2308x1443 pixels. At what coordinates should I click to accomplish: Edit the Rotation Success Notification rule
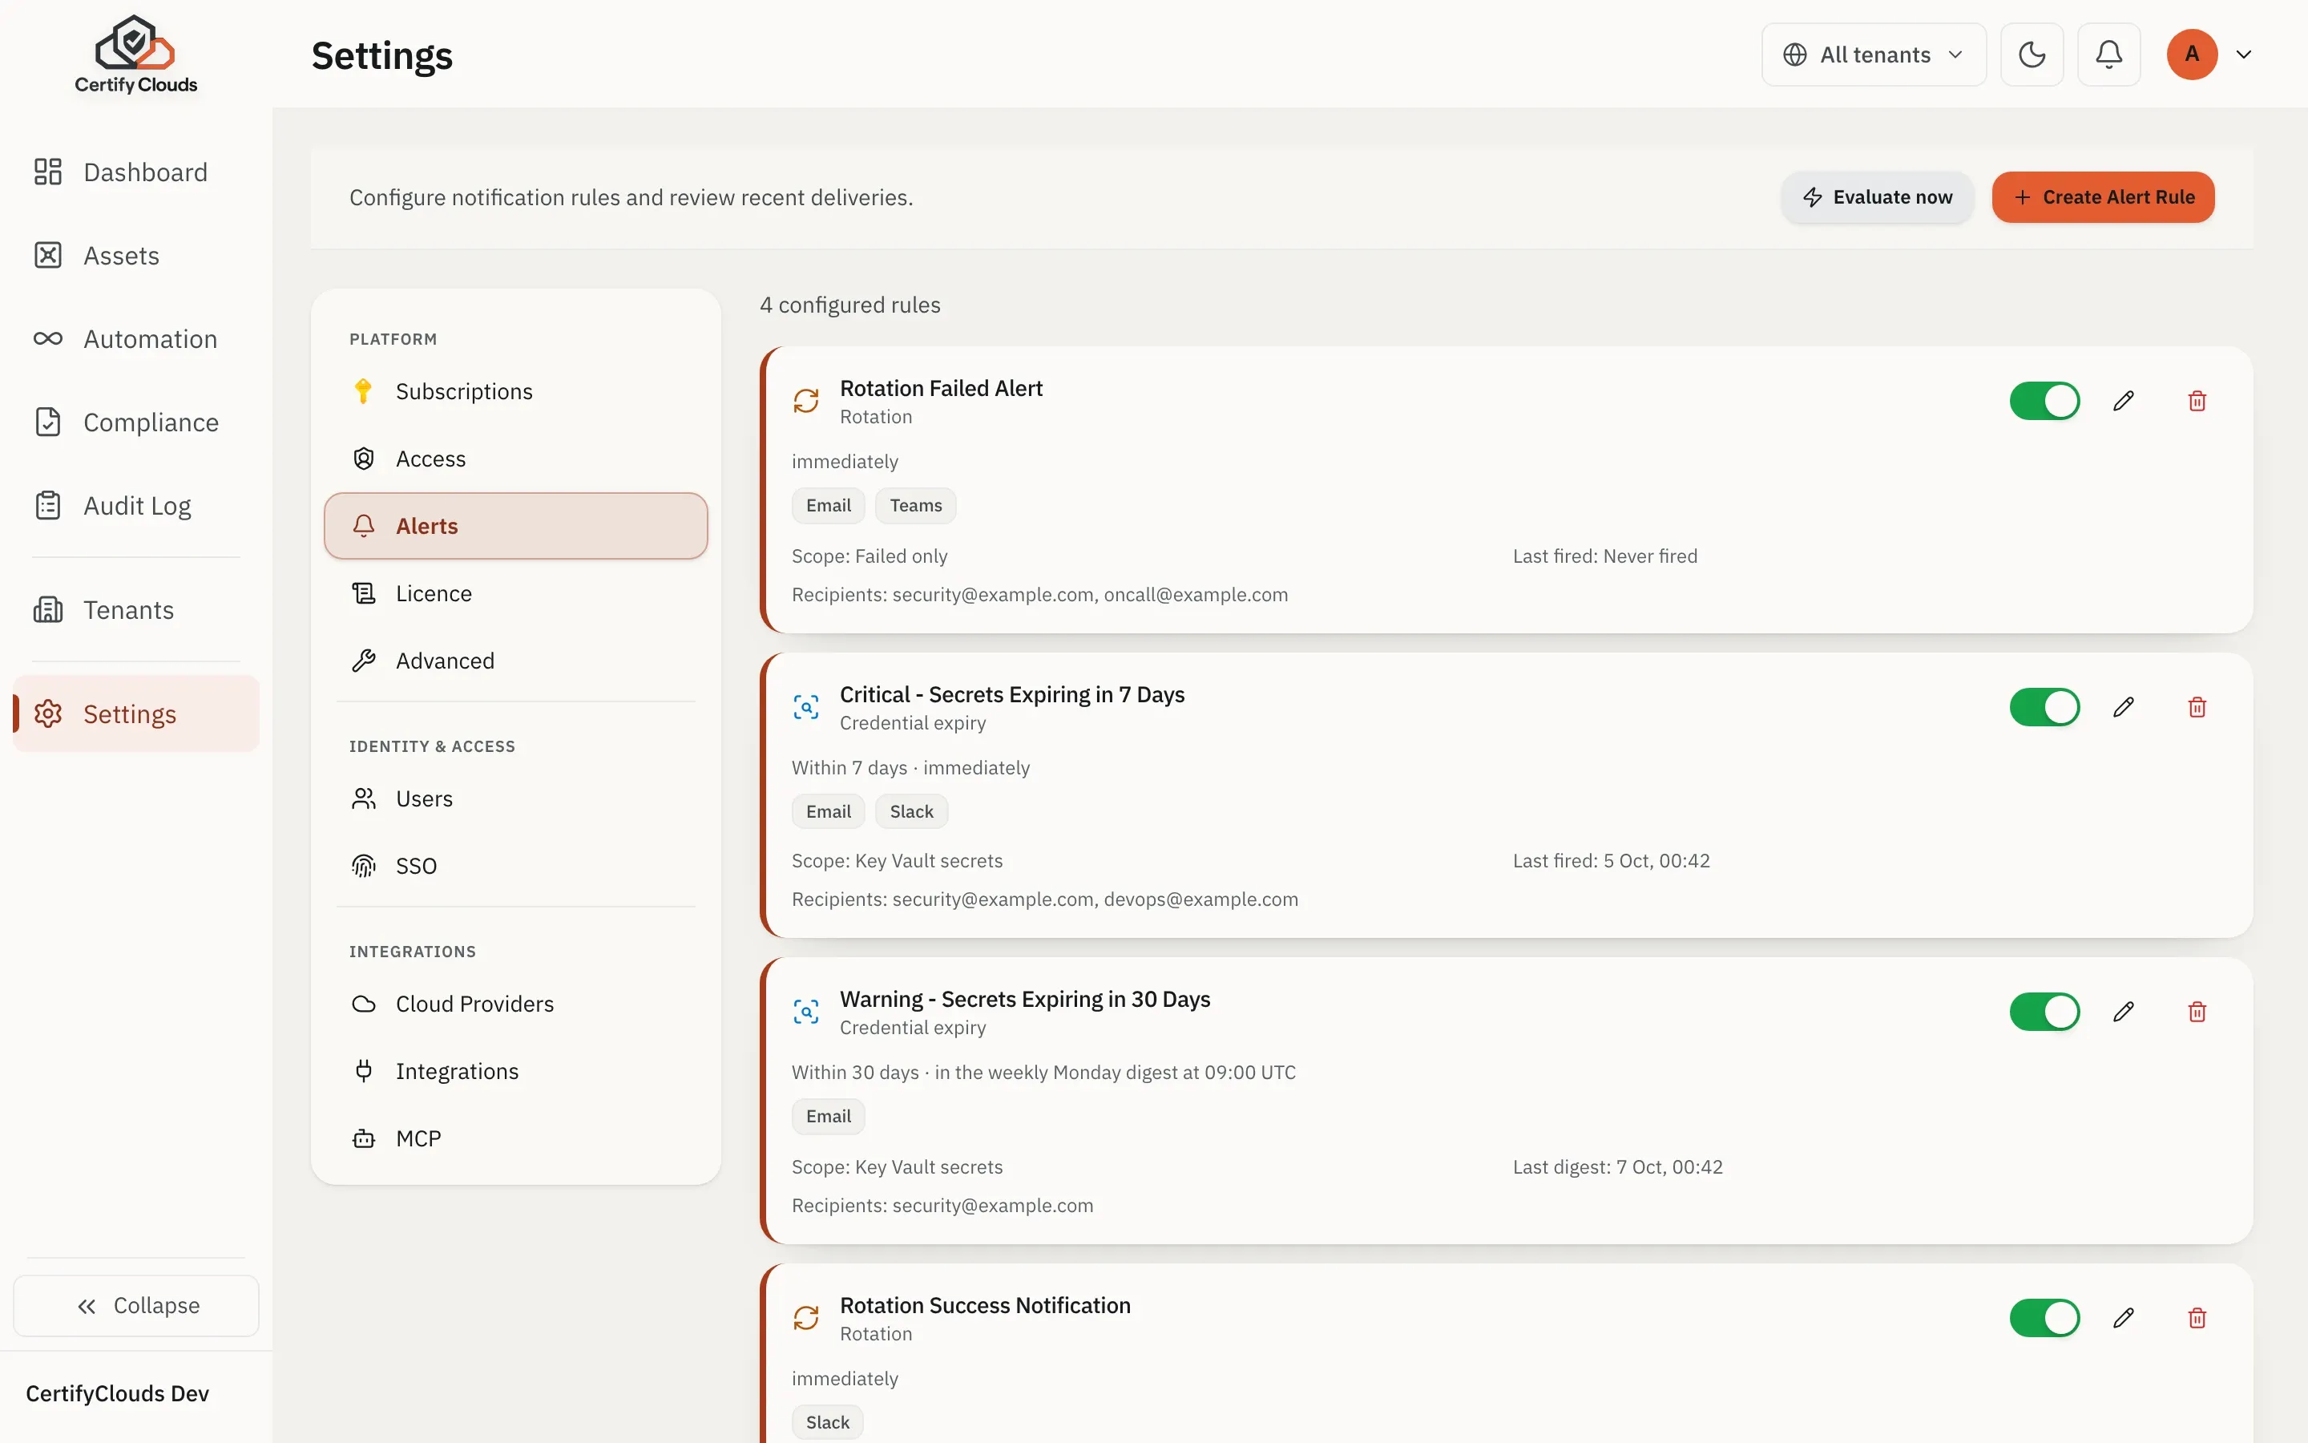2123,1318
